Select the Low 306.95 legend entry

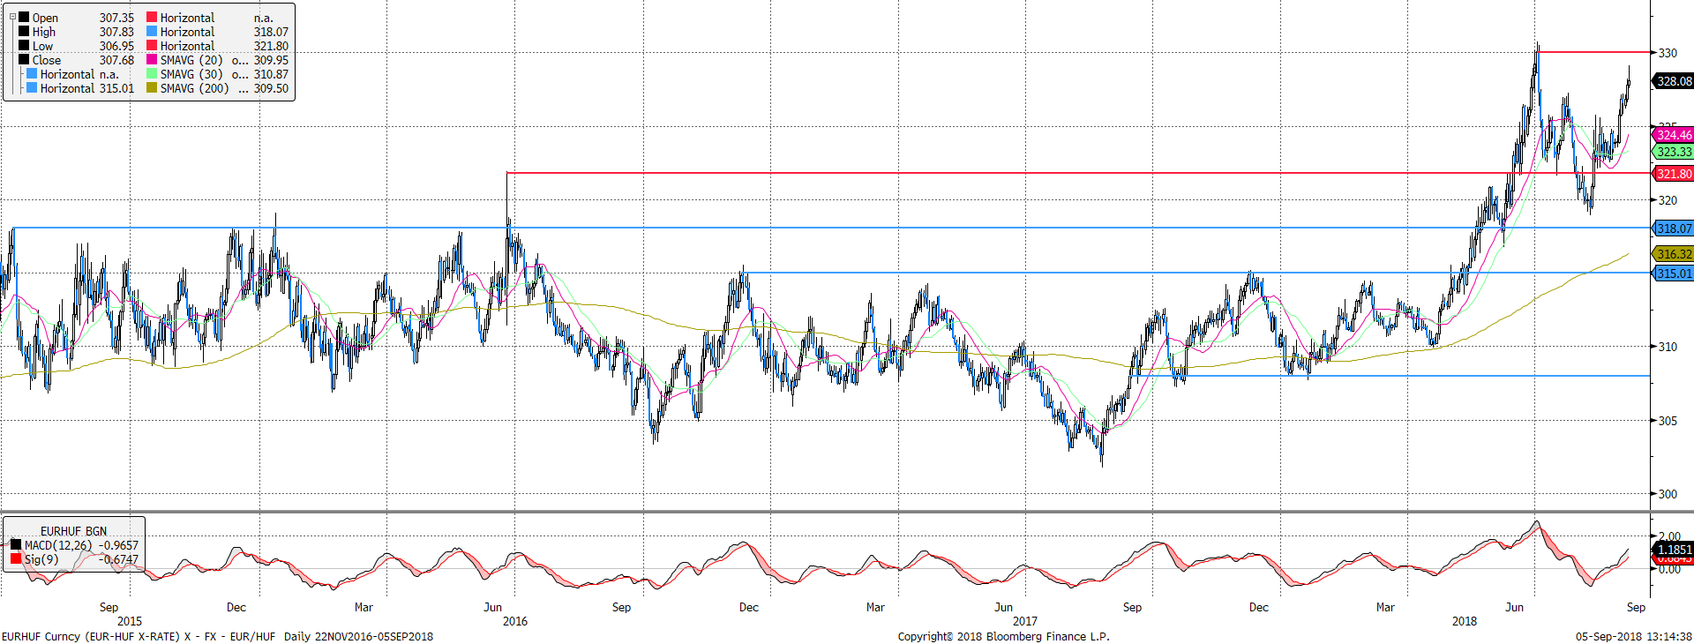(x=77, y=46)
